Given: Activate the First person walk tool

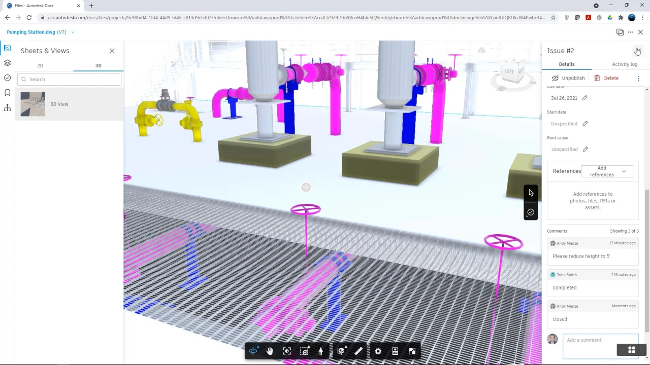Looking at the screenshot, I should (x=320, y=351).
